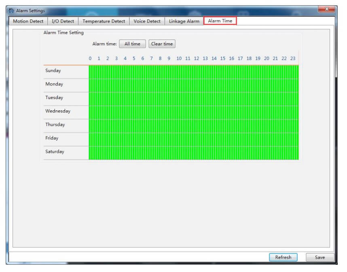The height and width of the screenshot is (272, 347).
Task: Click the Wednesday schedule cell under hour 14
Action: coord(216,113)
